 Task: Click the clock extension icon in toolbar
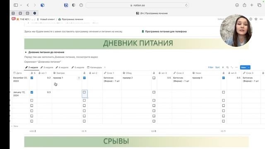[x=81, y=5]
